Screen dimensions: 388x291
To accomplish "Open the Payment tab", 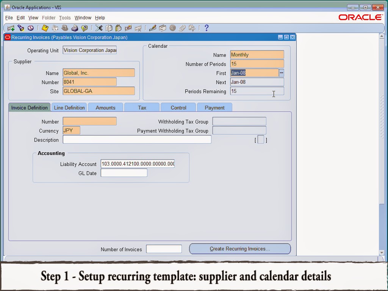I will click(214, 107).
